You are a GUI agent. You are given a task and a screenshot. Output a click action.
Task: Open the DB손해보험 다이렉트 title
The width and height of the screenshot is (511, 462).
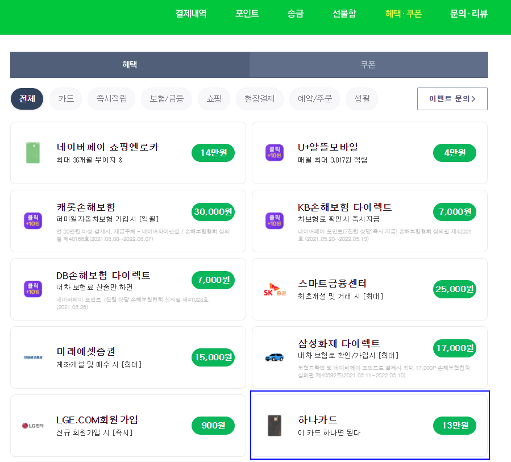103,275
